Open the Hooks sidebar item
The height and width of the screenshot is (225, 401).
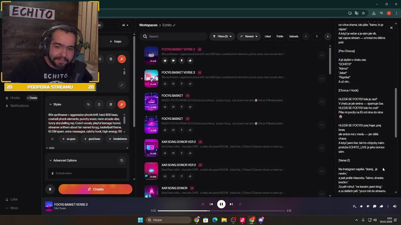(15, 98)
